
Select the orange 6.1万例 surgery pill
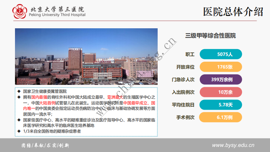220,117
